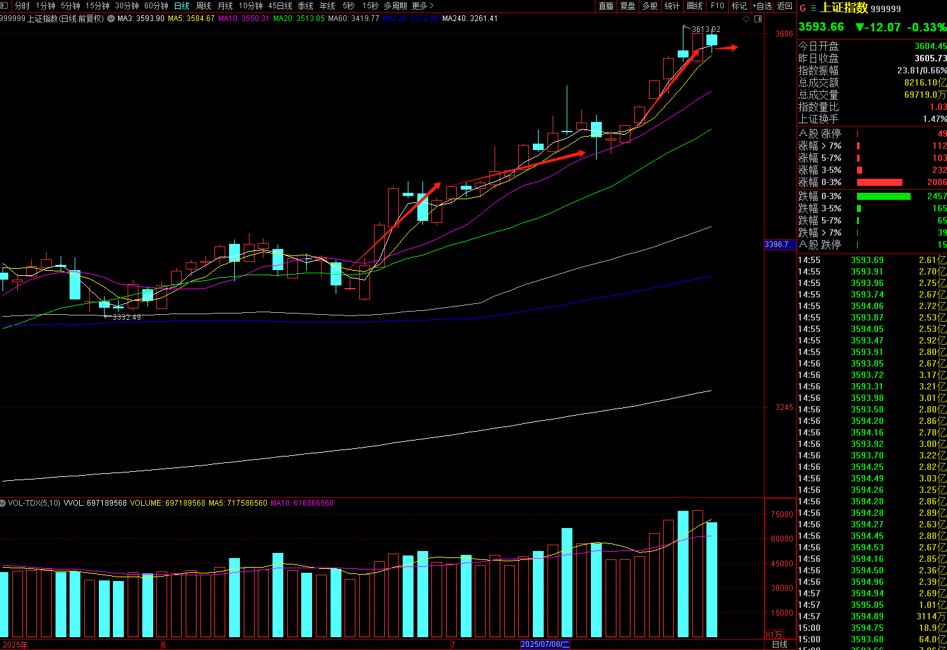The height and width of the screenshot is (650, 947).
Task: Select the 30分钟 period tab
Action: pyautogui.click(x=127, y=6)
